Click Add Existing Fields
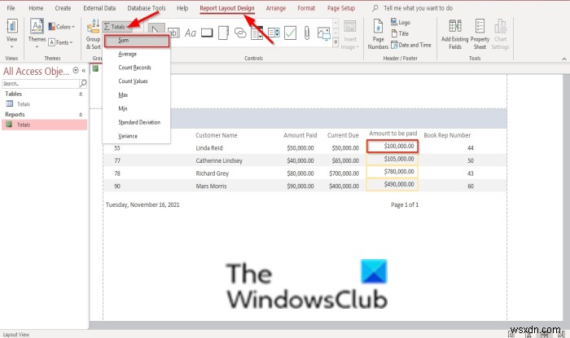The image size is (570, 338). (x=454, y=34)
